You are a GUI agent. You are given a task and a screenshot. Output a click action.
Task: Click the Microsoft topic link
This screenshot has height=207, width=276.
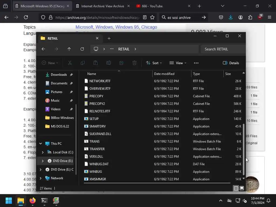tap(84, 27)
